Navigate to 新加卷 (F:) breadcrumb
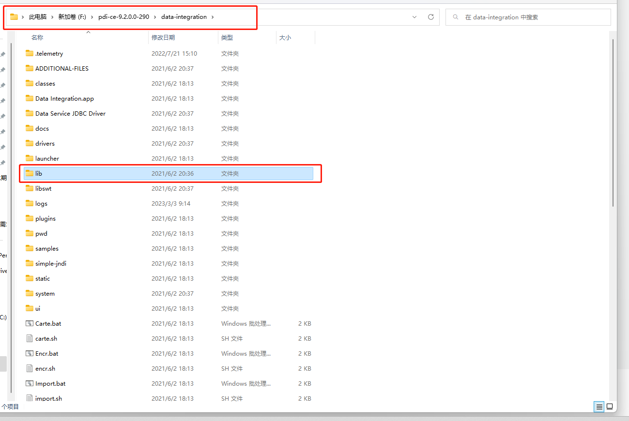 click(x=72, y=17)
